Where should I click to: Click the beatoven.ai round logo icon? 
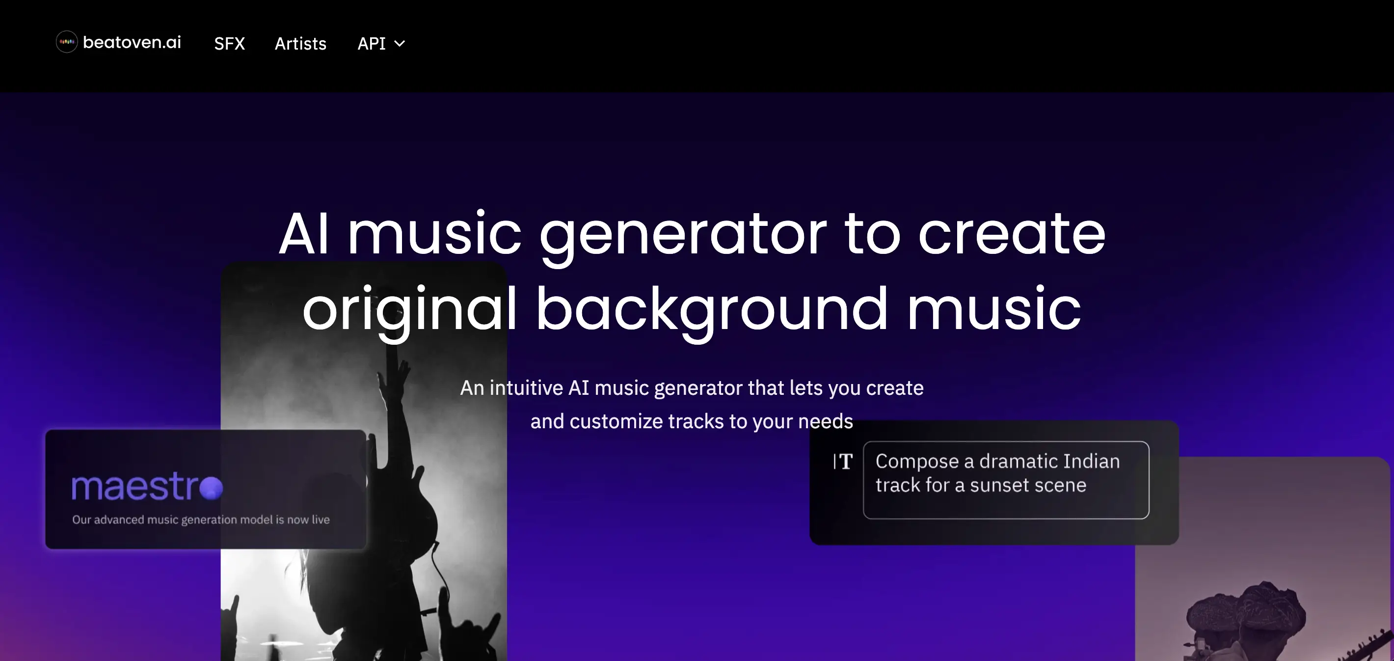coord(67,42)
